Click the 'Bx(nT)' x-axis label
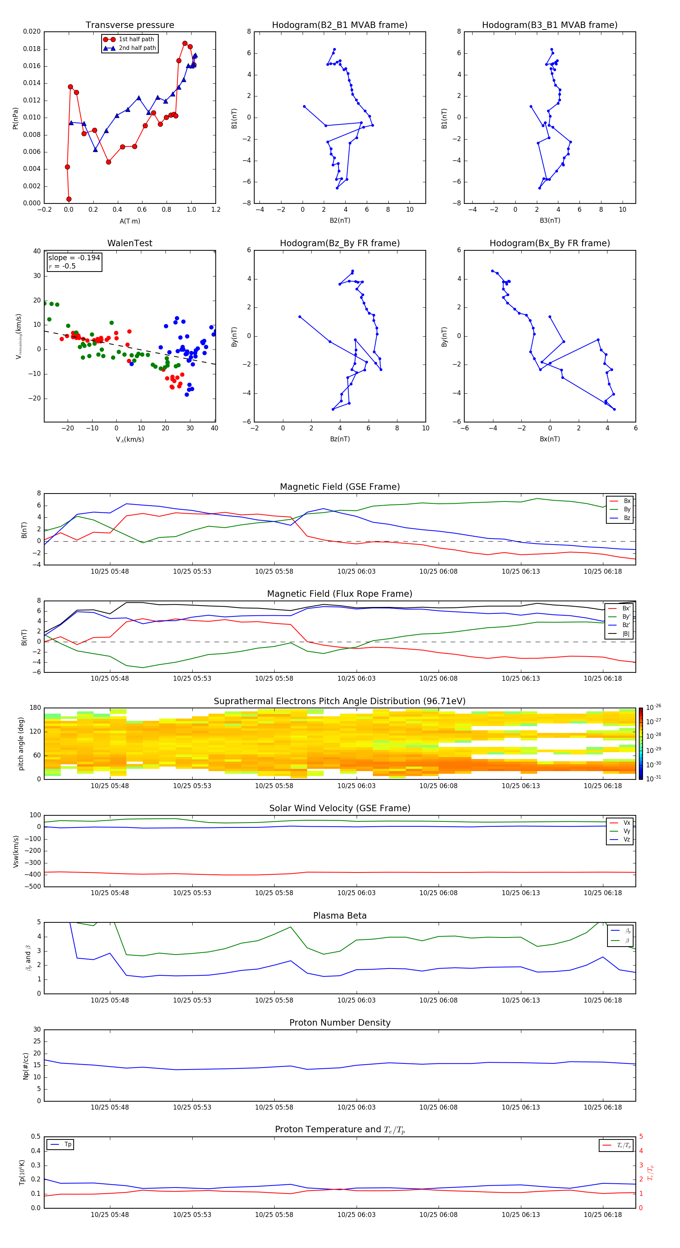680x1248 pixels. pyautogui.click(x=550, y=439)
